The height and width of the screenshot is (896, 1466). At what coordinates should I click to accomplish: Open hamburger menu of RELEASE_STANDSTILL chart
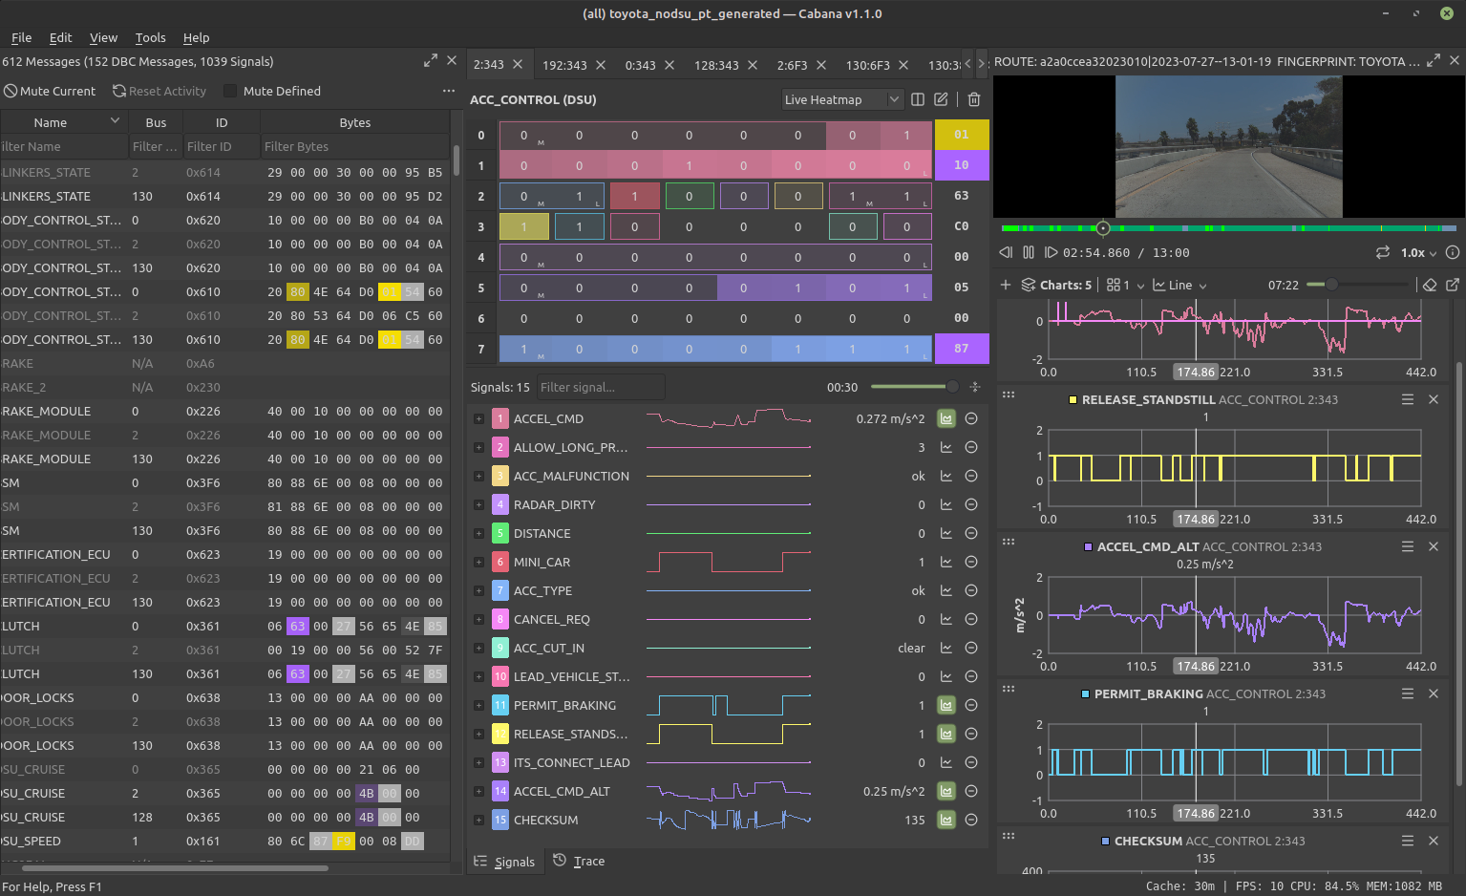1408,399
